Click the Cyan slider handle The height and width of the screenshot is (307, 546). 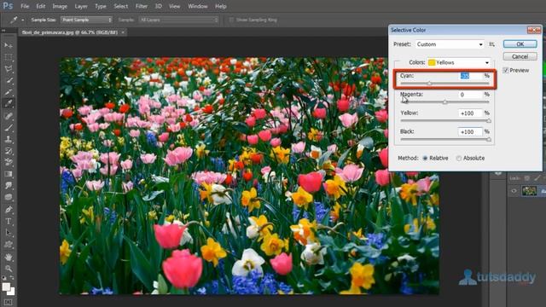pos(429,84)
